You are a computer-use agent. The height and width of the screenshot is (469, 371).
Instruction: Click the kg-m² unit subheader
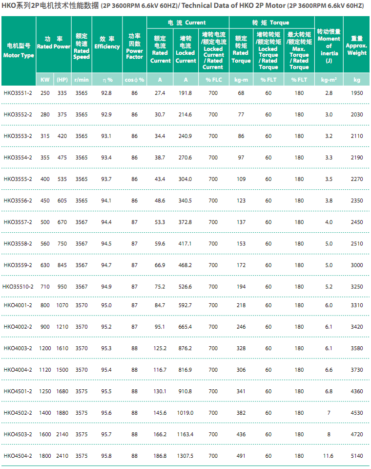coord(329,80)
